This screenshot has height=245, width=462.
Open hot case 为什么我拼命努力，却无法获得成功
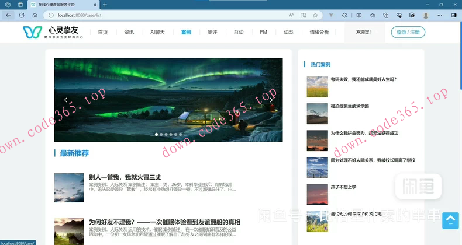[364, 133]
